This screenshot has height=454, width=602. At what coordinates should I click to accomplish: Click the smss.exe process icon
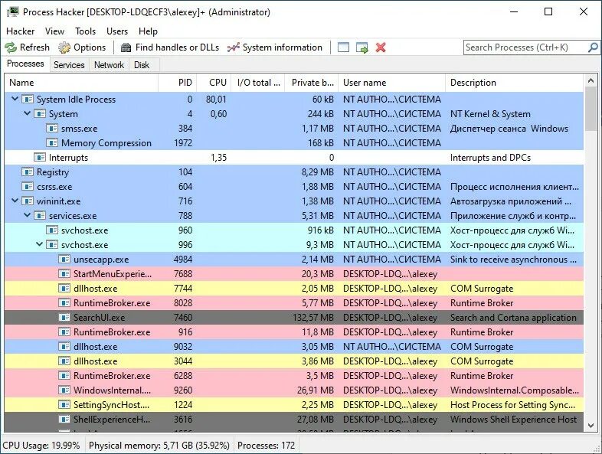click(52, 129)
